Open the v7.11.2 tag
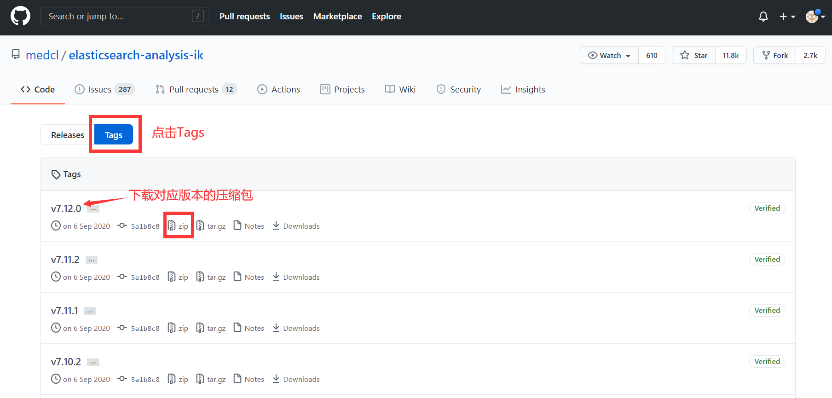This screenshot has height=398, width=832. (65, 260)
